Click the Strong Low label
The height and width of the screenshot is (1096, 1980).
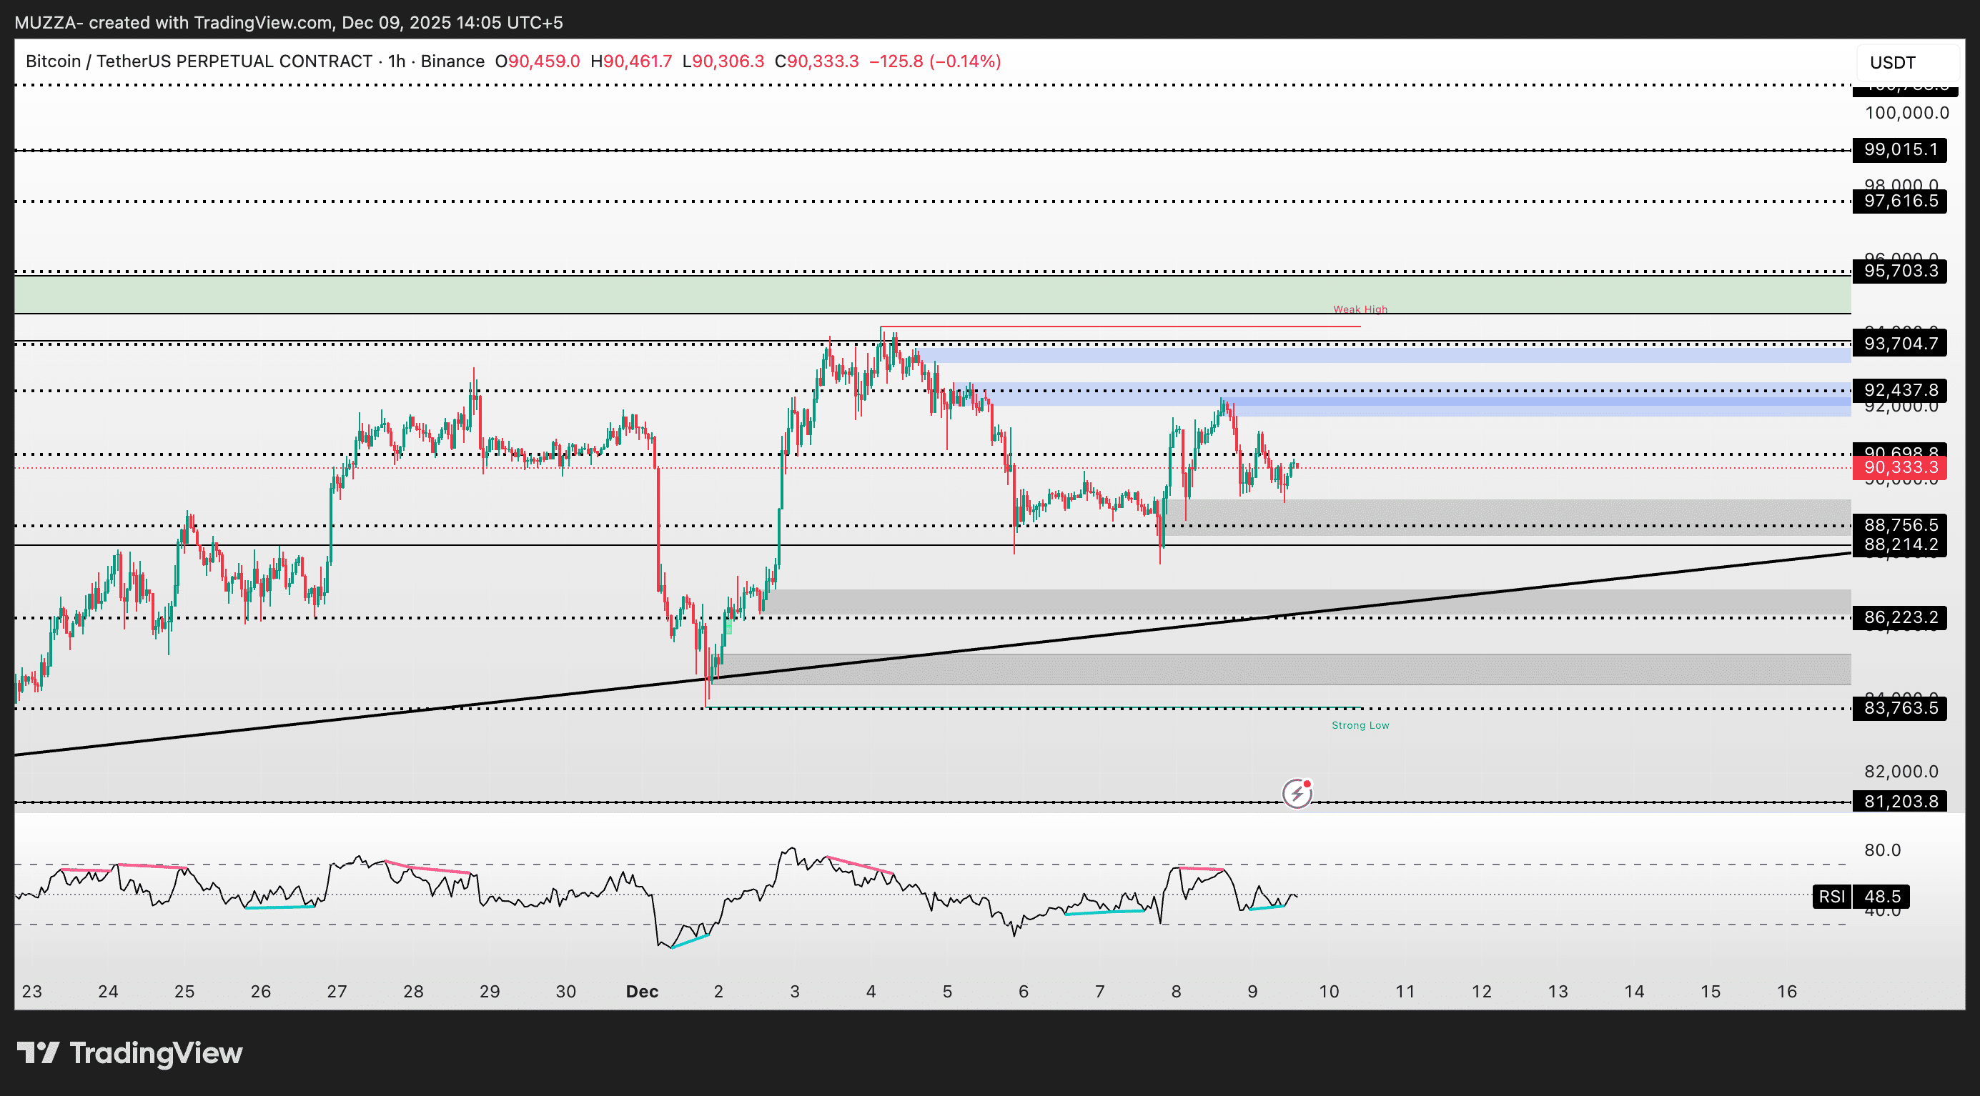pyautogui.click(x=1360, y=725)
